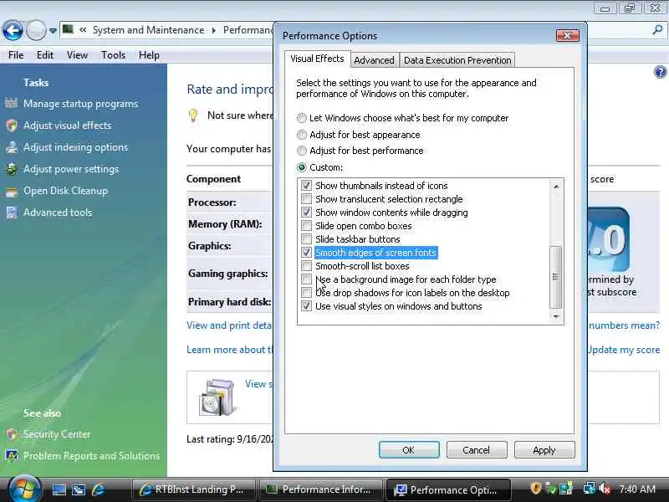Check Slide open combo boxes
The width and height of the screenshot is (669, 502).
coord(306,225)
